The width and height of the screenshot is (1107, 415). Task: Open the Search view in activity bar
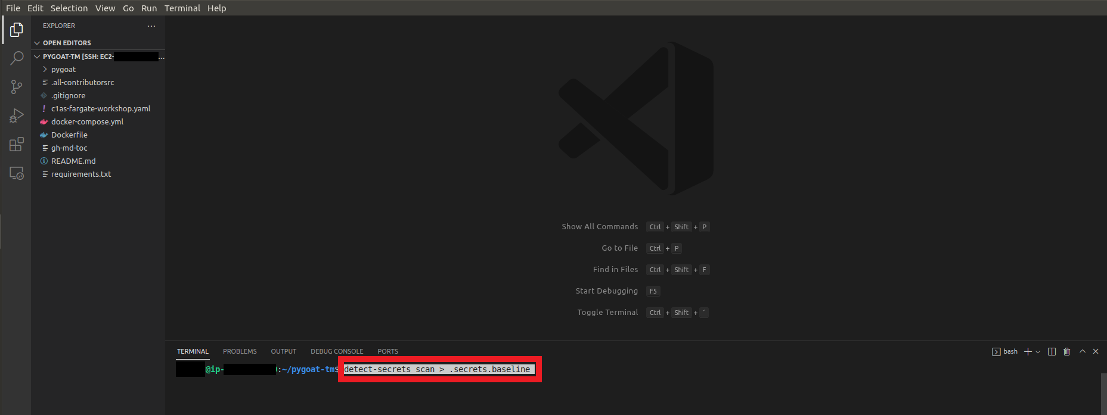tap(17, 58)
